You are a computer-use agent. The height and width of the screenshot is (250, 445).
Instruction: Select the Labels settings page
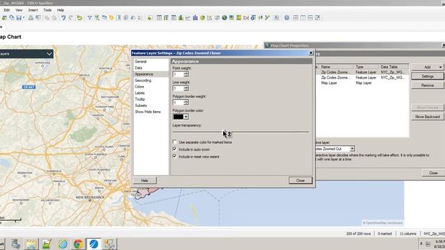(x=140, y=93)
